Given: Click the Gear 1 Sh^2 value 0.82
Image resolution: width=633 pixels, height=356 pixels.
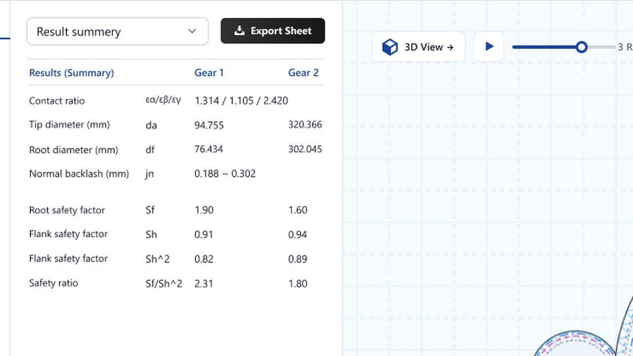Looking at the screenshot, I should [x=204, y=259].
